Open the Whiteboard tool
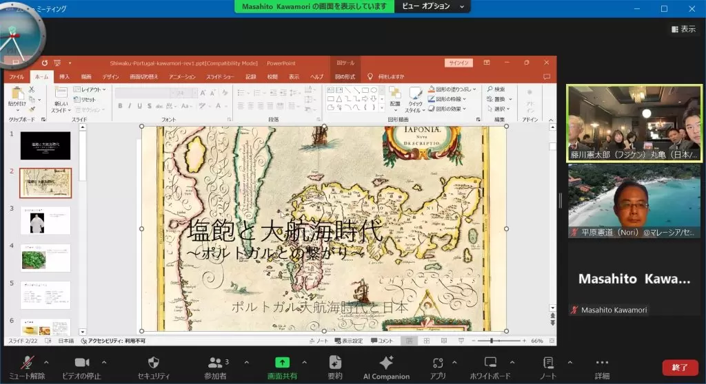 click(490, 367)
